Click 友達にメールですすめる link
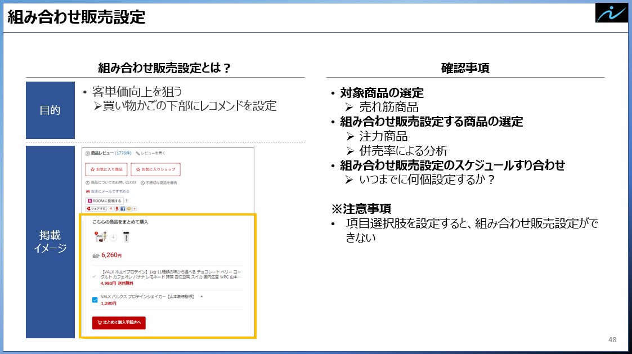 tap(107, 191)
